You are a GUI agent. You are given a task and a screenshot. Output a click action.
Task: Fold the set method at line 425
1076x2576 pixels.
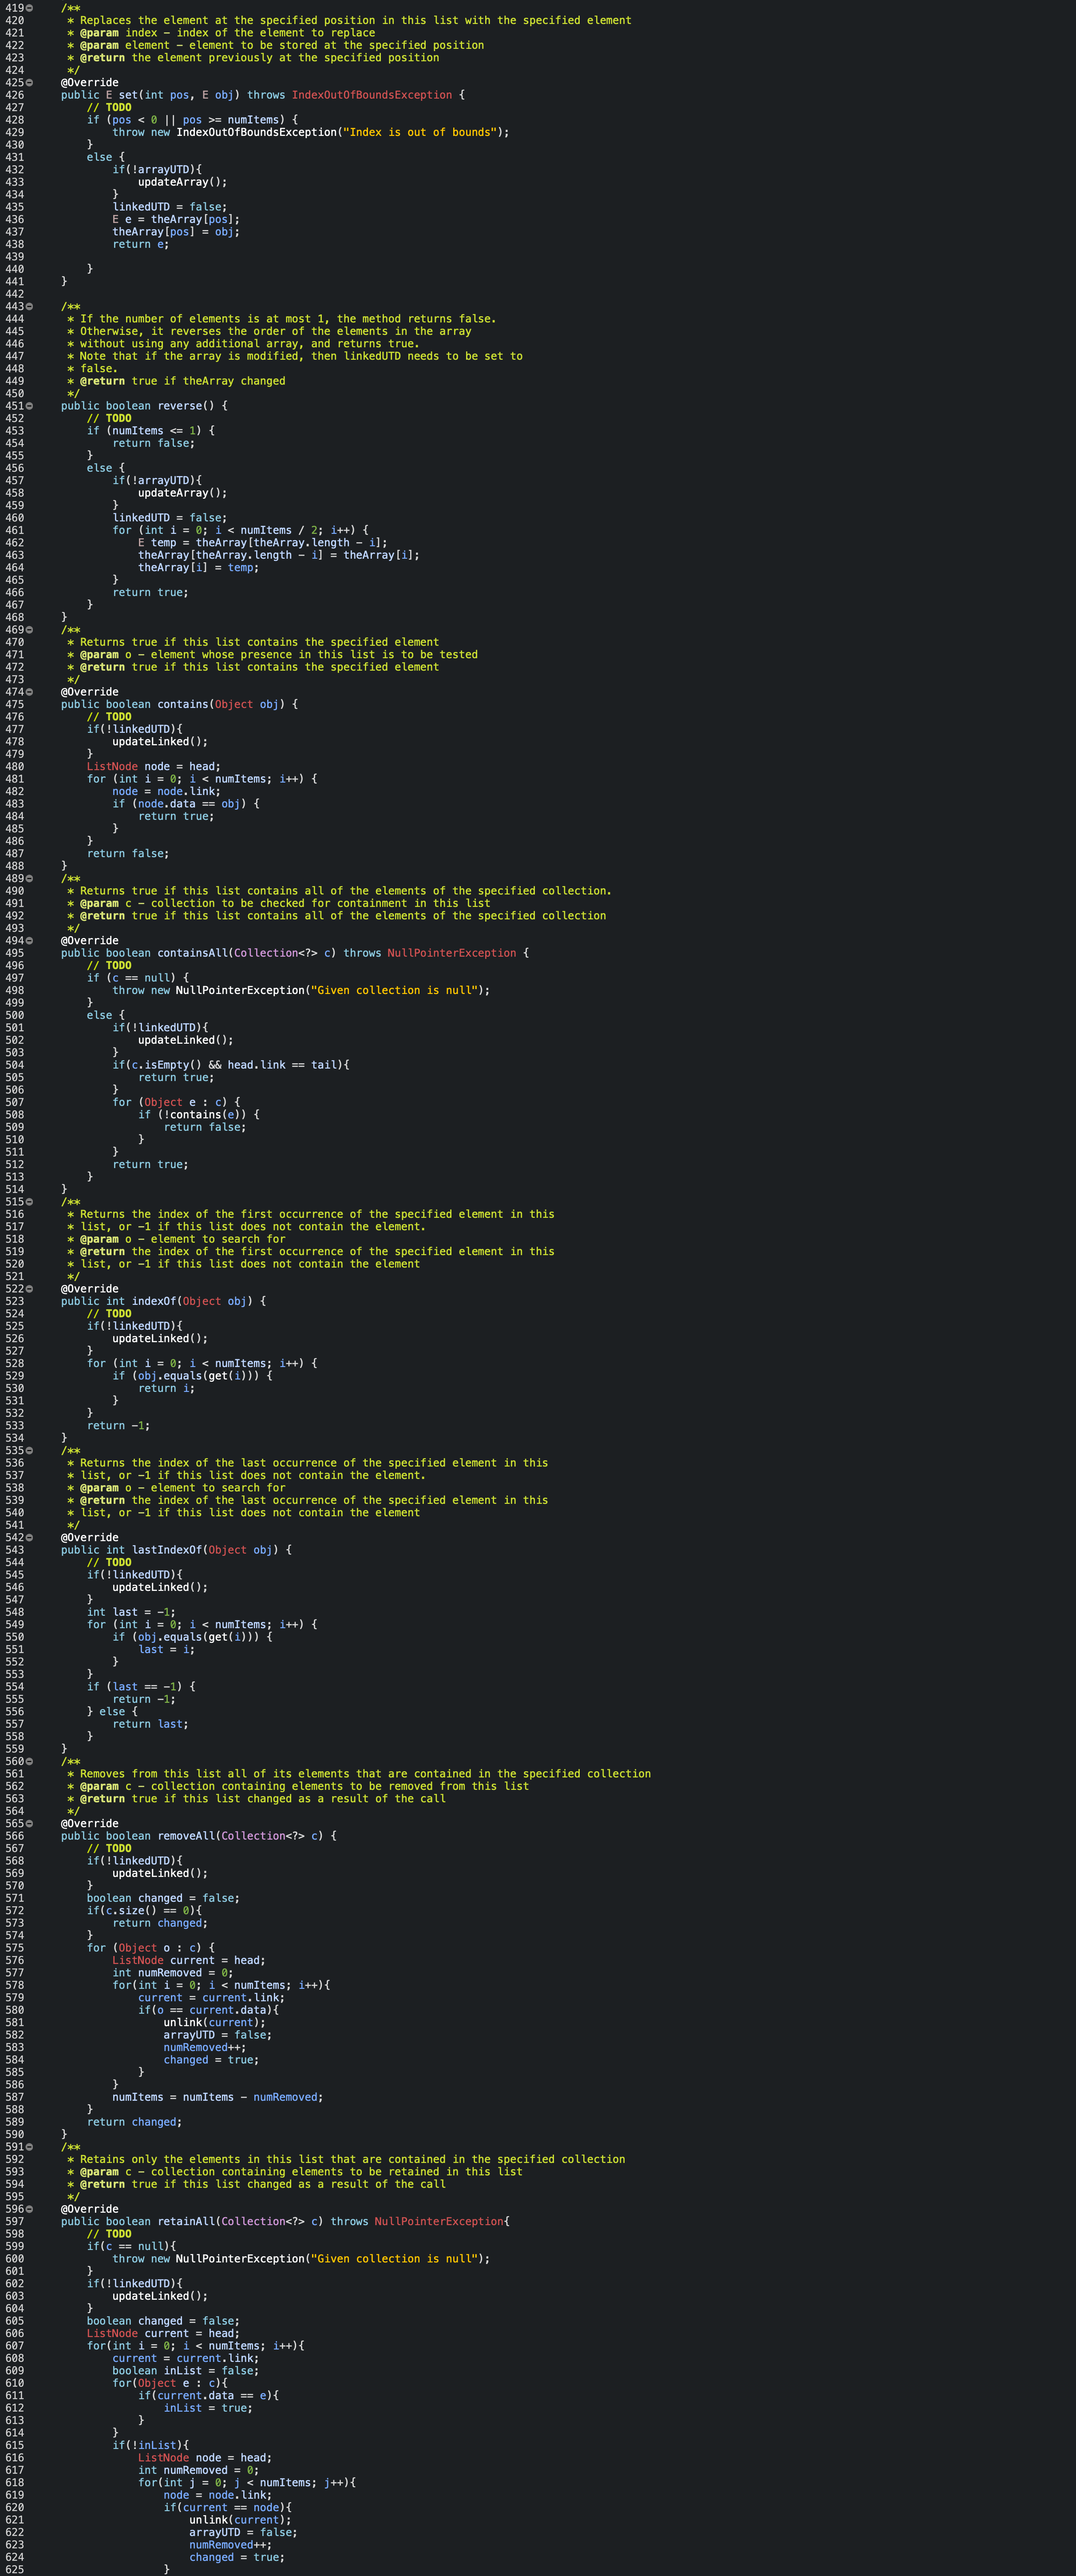[x=29, y=83]
